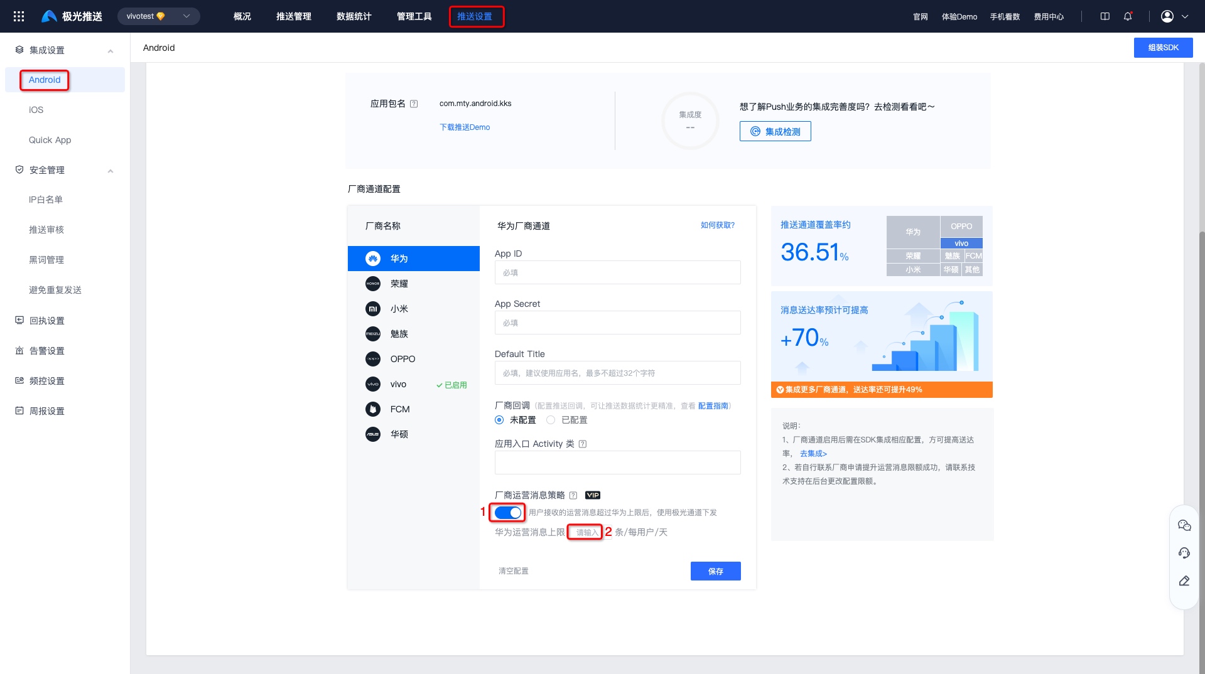The height and width of the screenshot is (674, 1205).
Task: Click the orange 集成更多厂商通道 banner
Action: (882, 390)
